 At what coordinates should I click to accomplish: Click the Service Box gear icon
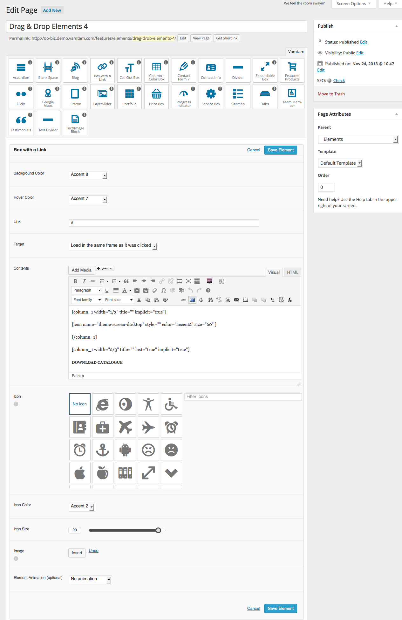(211, 94)
